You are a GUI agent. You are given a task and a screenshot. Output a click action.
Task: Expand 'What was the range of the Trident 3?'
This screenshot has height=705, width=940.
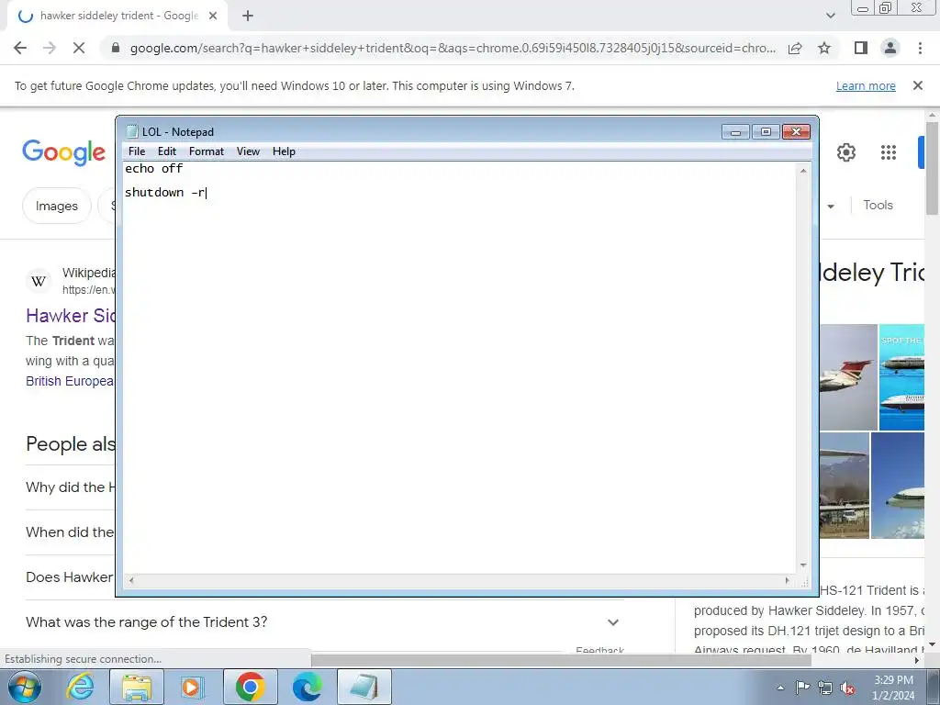323,622
